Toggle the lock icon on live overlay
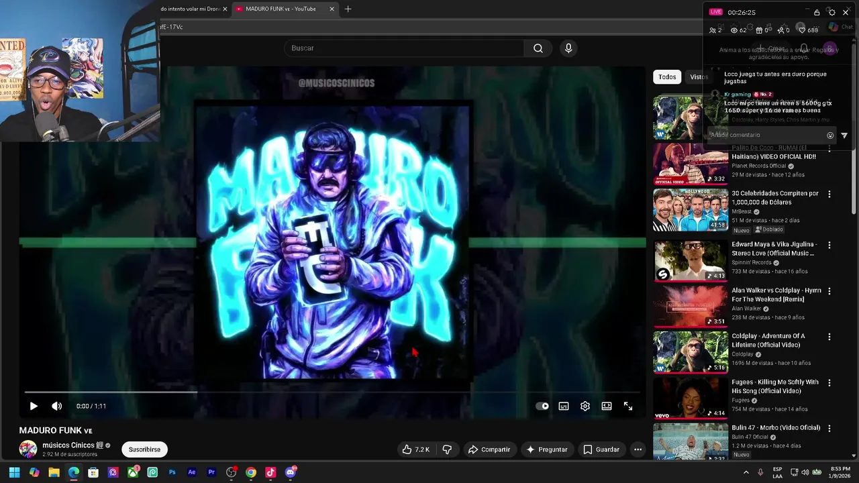Screen dimensions: 859x483 coord(817,12)
